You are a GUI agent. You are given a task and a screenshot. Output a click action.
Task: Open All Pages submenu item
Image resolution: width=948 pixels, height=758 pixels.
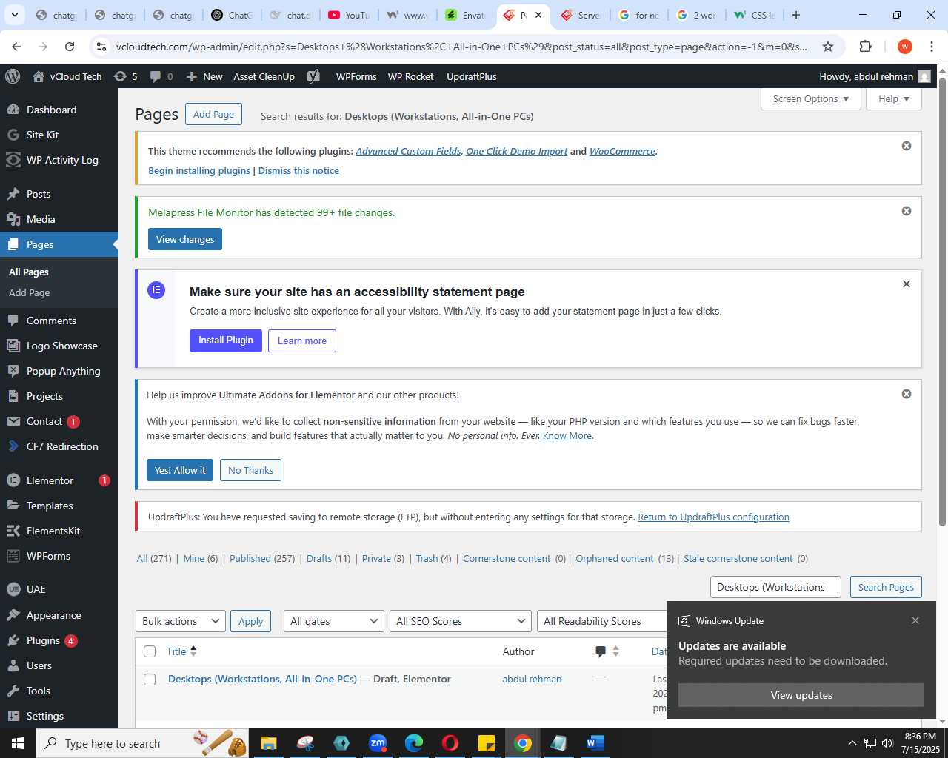29,272
